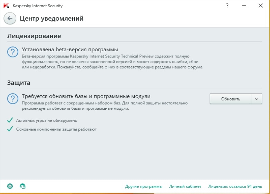
Task: Click the Основные компоненты защиты работают text
Action: [56, 129]
